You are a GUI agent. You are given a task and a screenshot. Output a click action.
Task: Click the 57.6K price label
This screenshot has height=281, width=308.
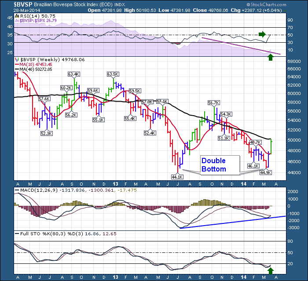click(x=44, y=99)
